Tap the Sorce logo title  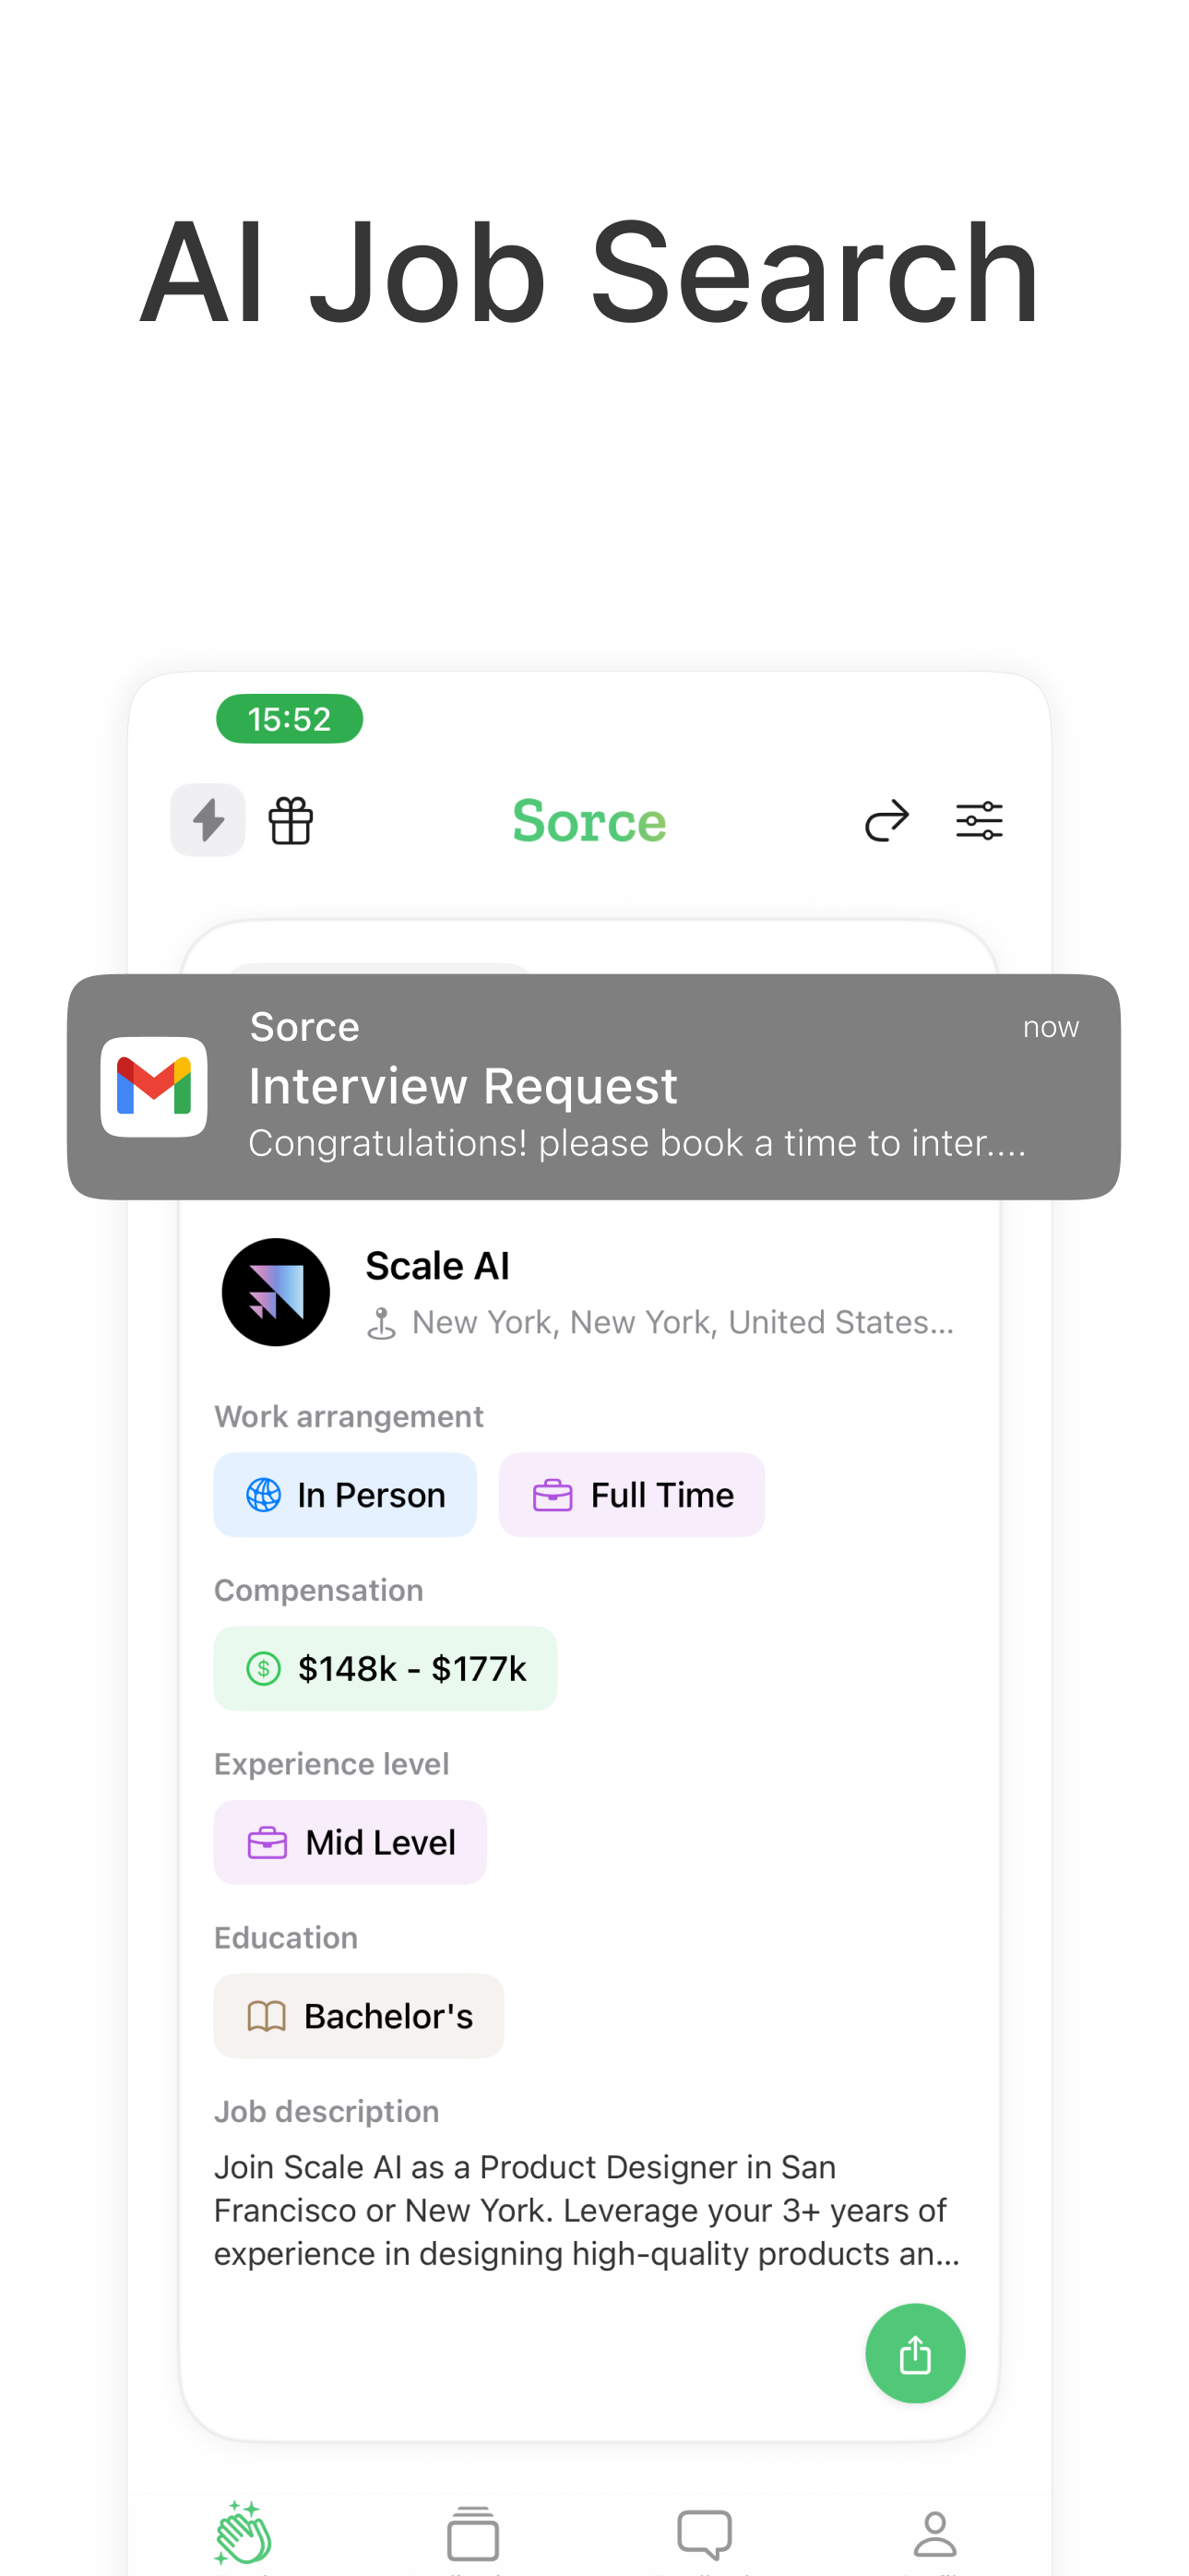point(589,821)
